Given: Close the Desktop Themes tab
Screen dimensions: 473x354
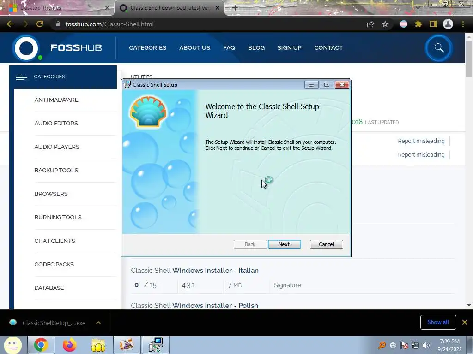Looking at the screenshot, I should [107, 8].
